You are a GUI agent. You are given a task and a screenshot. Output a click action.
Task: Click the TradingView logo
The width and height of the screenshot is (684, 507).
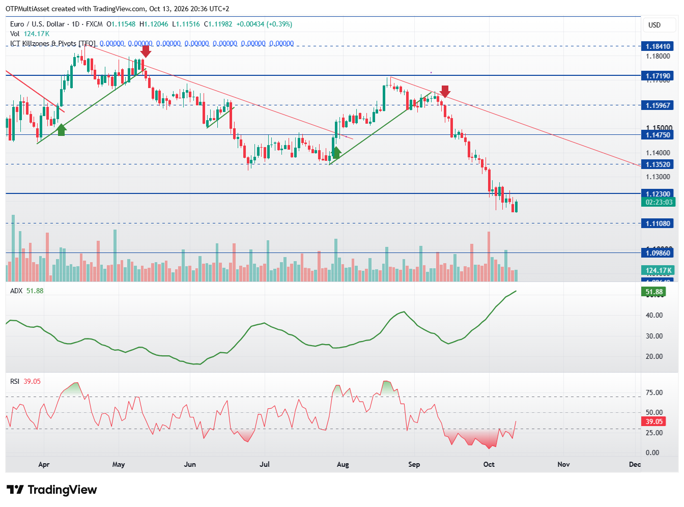[52, 490]
